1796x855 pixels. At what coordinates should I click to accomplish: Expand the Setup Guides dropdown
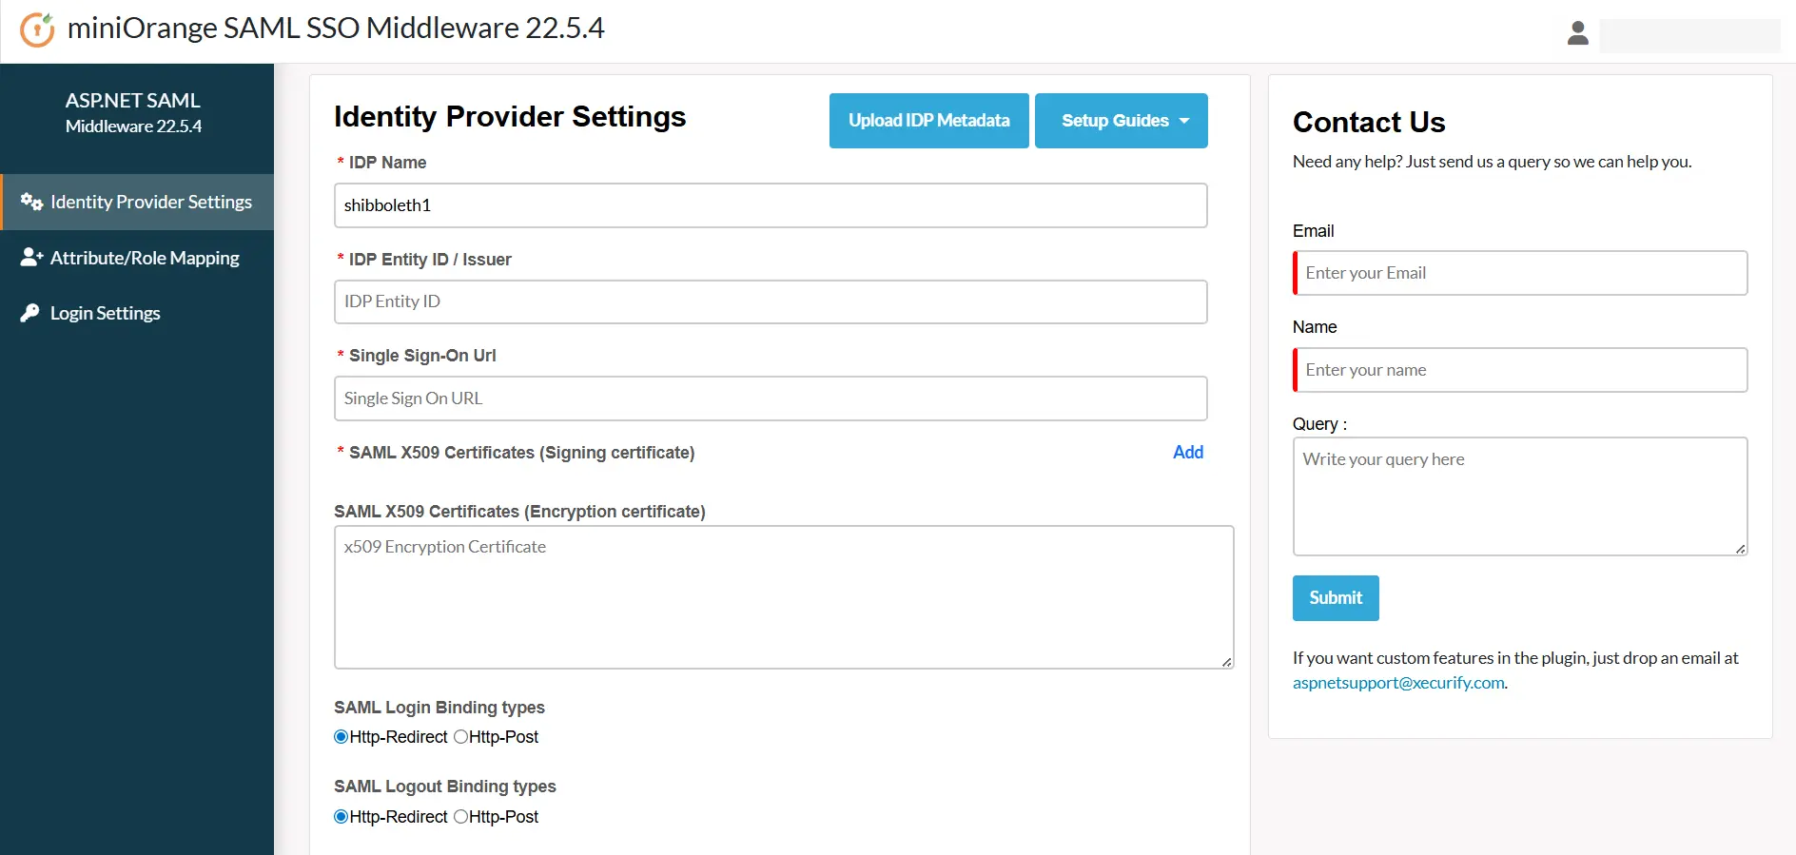[1121, 121]
